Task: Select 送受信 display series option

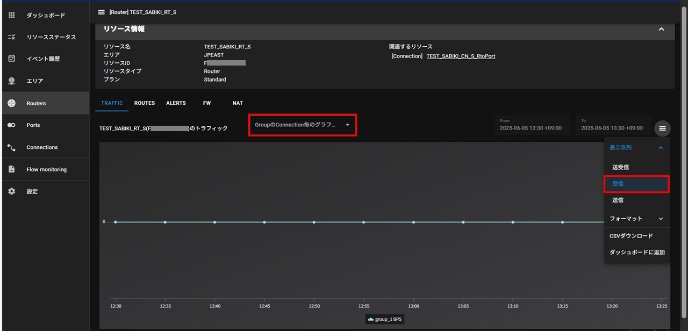Action: 620,167
